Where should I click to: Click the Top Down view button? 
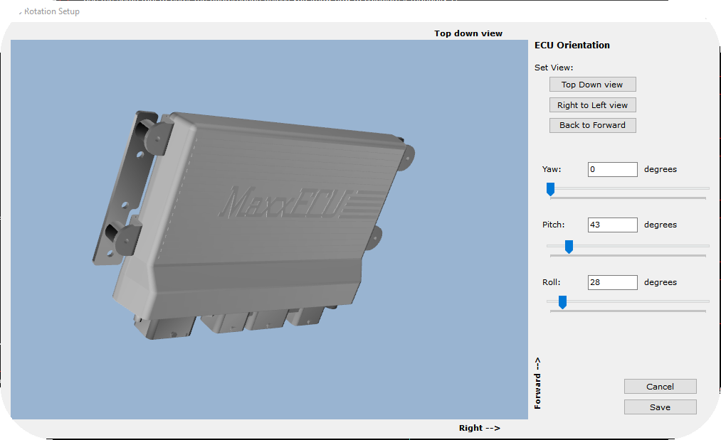(x=592, y=85)
